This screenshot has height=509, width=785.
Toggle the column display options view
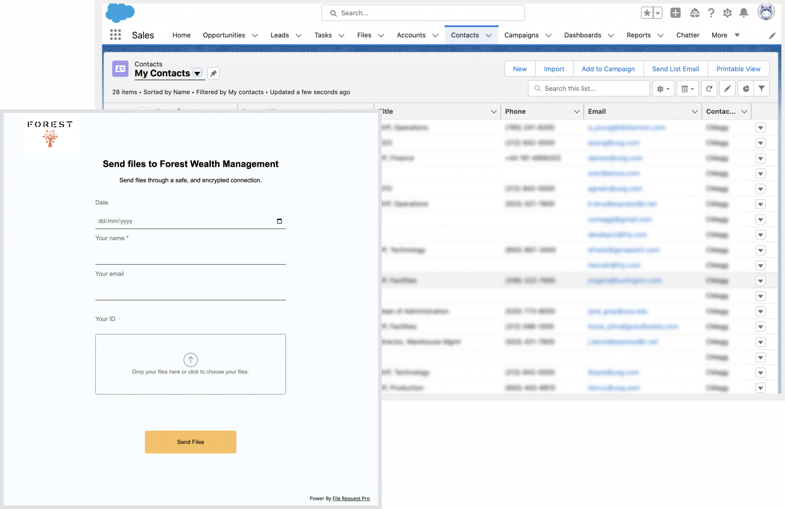click(686, 89)
